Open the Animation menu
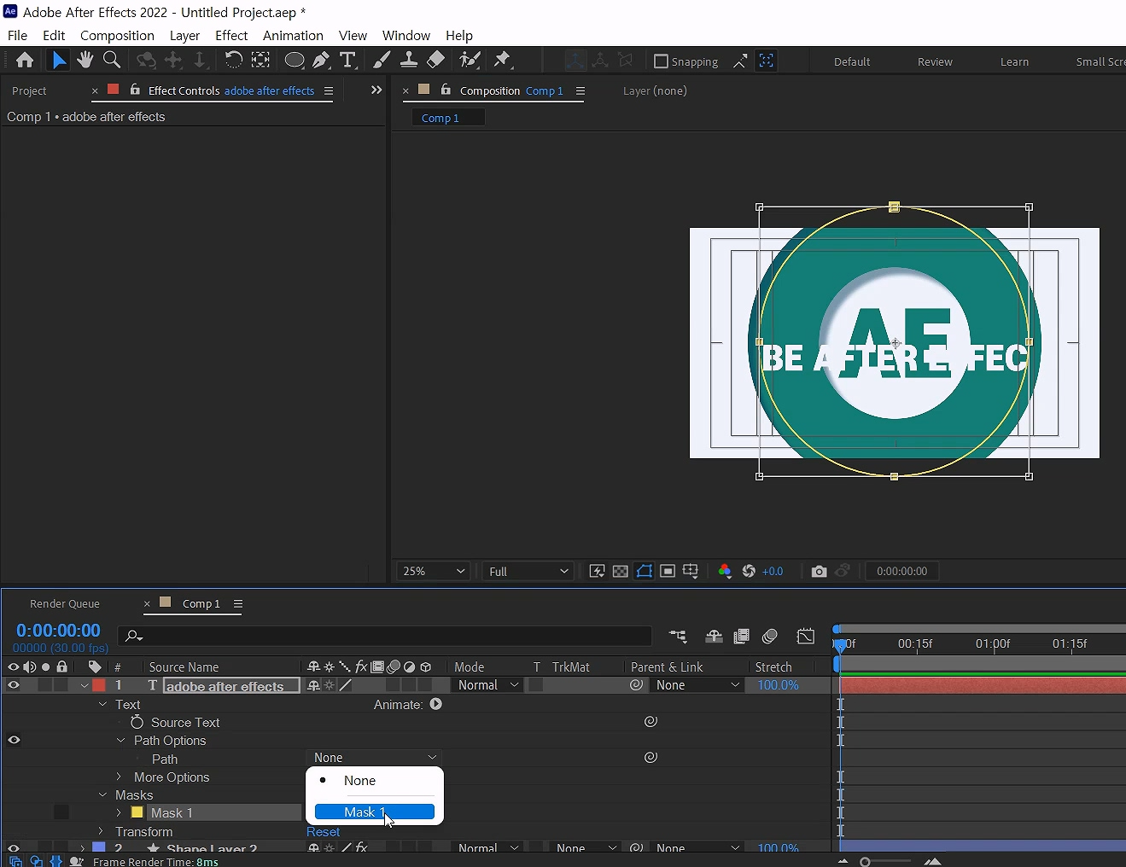Image resolution: width=1126 pixels, height=867 pixels. 293,35
